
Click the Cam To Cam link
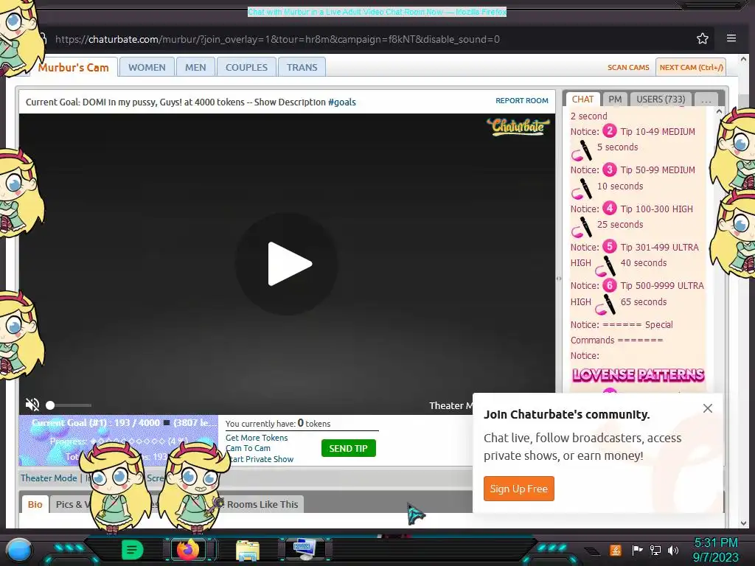click(248, 448)
